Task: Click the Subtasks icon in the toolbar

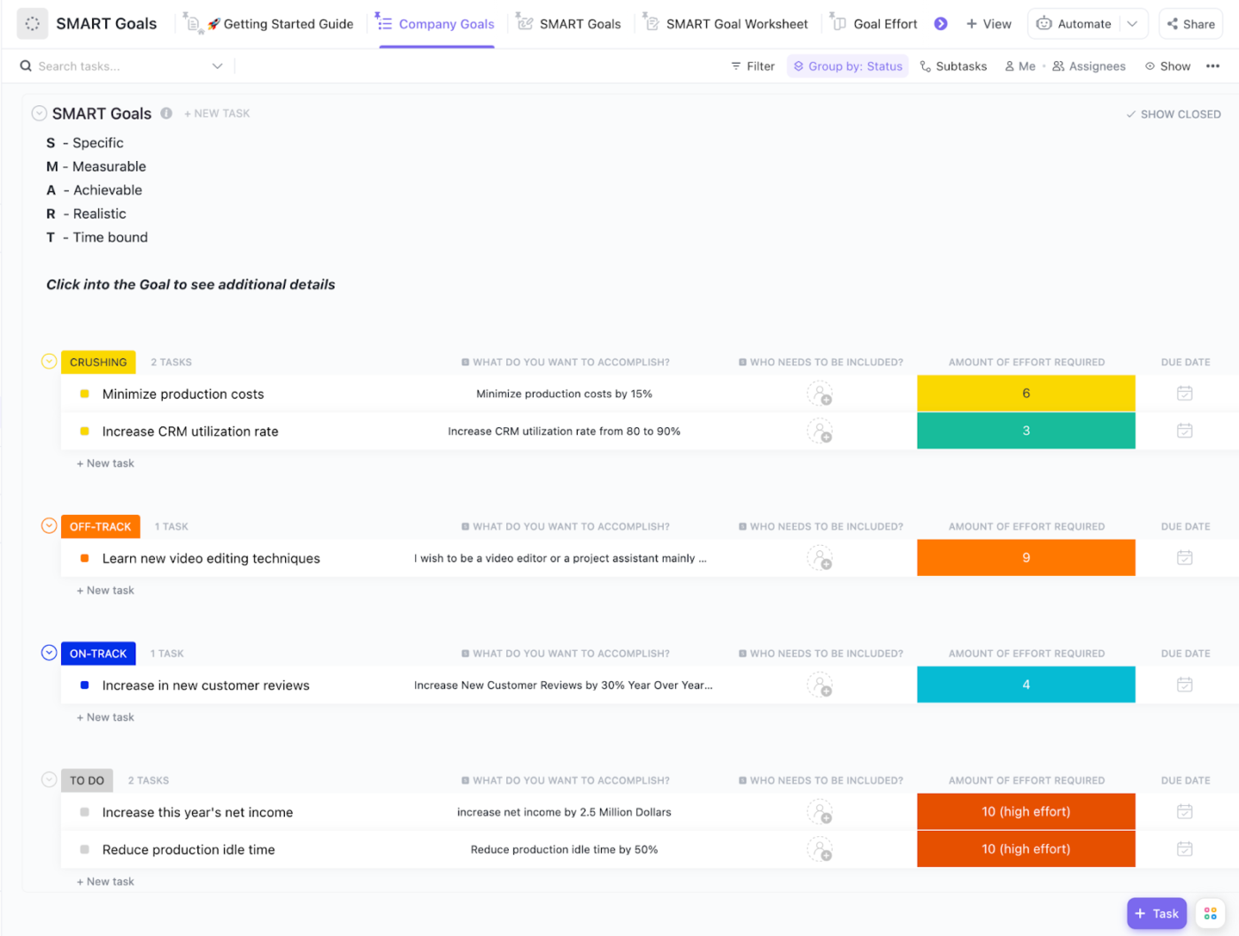Action: click(x=925, y=65)
